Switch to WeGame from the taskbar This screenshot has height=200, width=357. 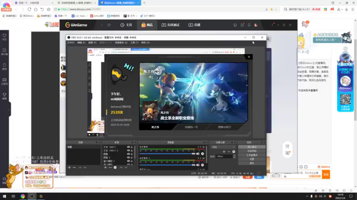coord(41,196)
